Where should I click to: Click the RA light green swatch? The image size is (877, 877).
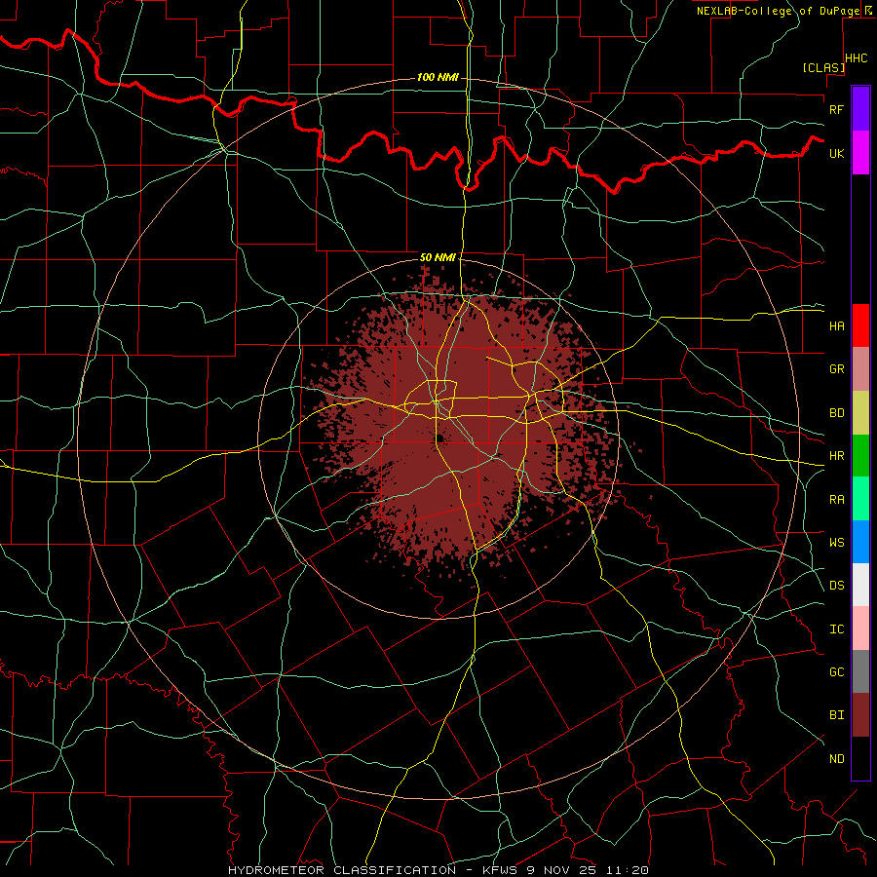860,499
